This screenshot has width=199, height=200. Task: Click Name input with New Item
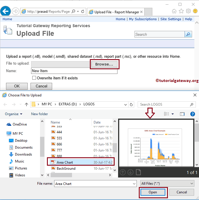click(74, 71)
